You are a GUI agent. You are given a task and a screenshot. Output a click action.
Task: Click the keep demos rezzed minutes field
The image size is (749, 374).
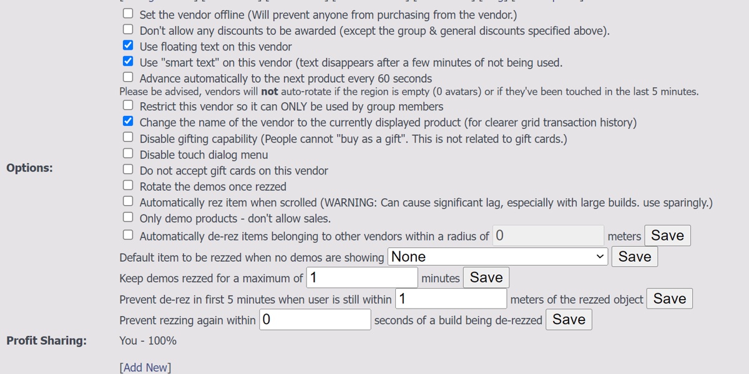(x=362, y=277)
